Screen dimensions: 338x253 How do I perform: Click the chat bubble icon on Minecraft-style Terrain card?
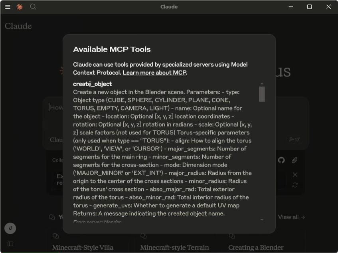pos(144,236)
